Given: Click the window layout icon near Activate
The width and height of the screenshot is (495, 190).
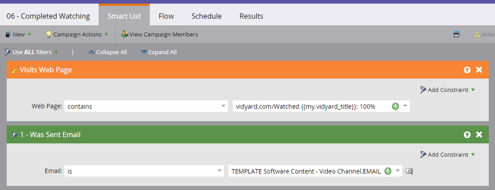Looking at the screenshot, I should pyautogui.click(x=456, y=35).
